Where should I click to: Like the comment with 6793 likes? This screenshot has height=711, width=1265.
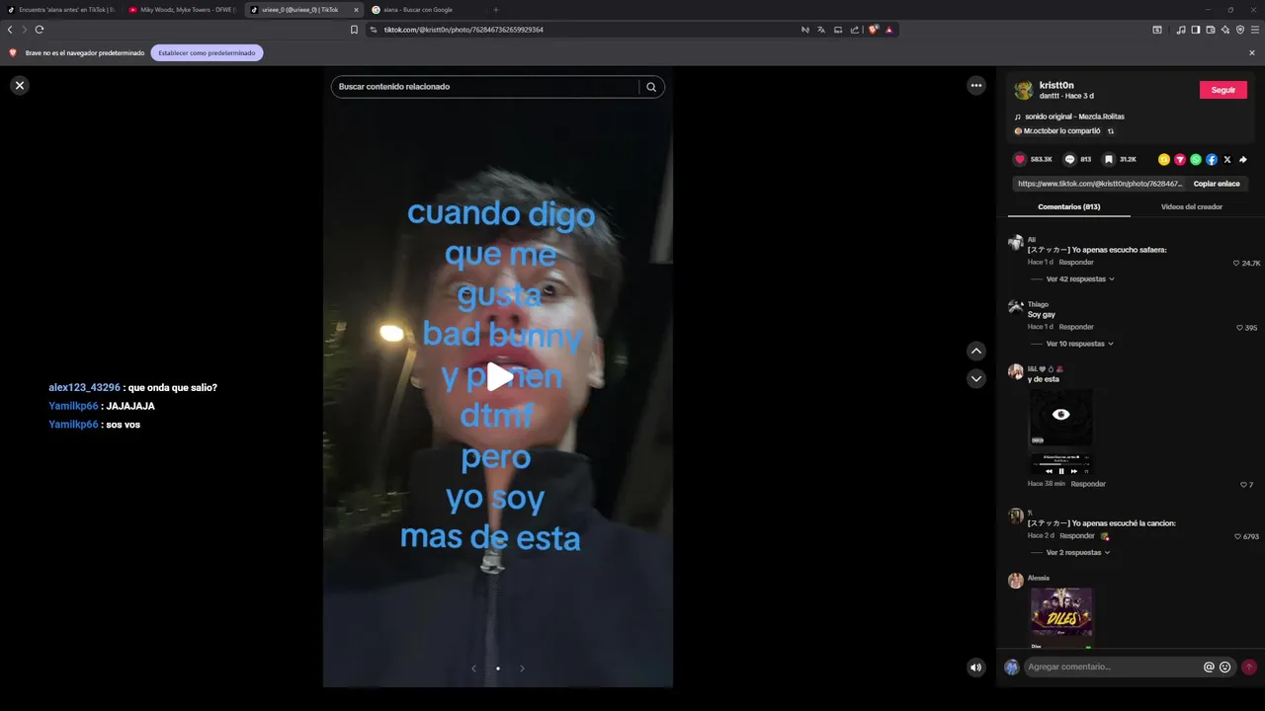[x=1237, y=536]
